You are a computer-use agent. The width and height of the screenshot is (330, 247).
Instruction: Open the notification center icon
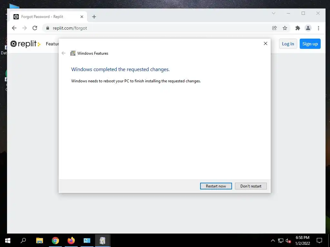click(x=319, y=241)
